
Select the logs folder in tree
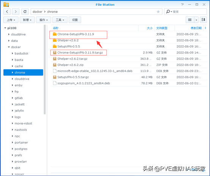[17, 117]
